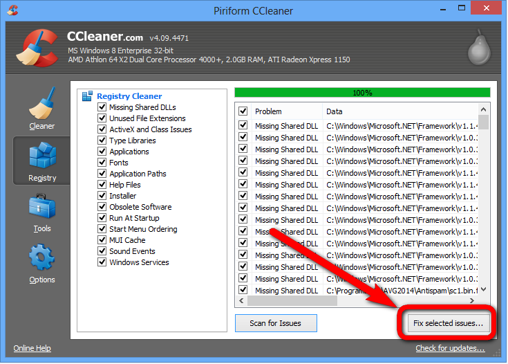Select the AVG2014 Antispam sc1.bin data cell

coord(402,291)
